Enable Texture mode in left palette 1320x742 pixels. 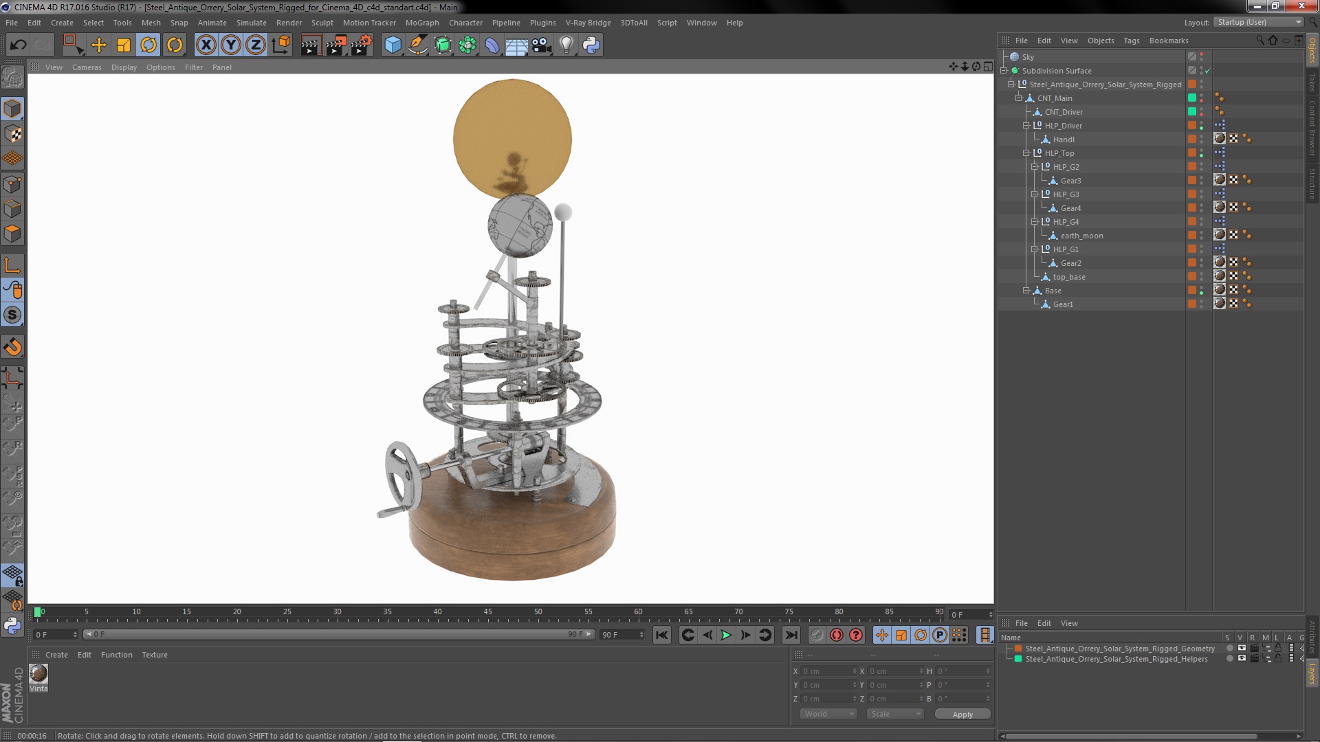coord(12,134)
